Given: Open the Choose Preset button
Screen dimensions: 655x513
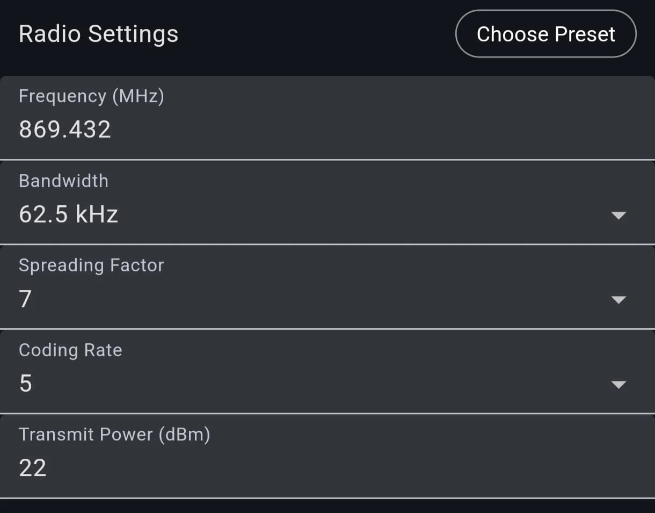Looking at the screenshot, I should tap(545, 34).
